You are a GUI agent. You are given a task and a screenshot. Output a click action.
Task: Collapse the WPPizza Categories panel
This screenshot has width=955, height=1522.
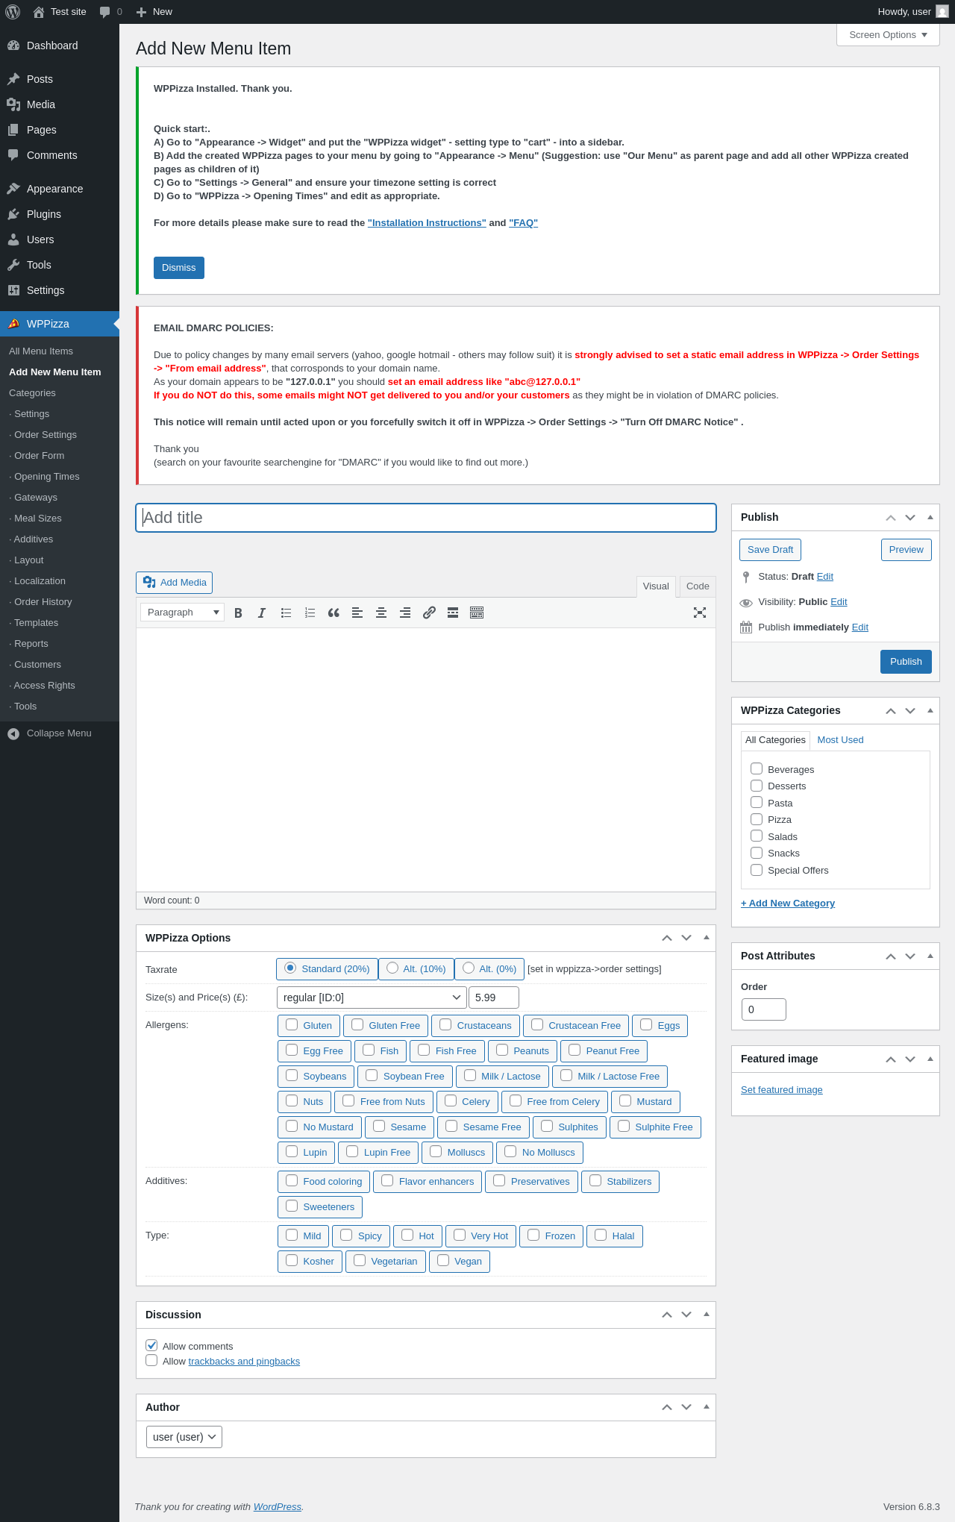(930, 710)
